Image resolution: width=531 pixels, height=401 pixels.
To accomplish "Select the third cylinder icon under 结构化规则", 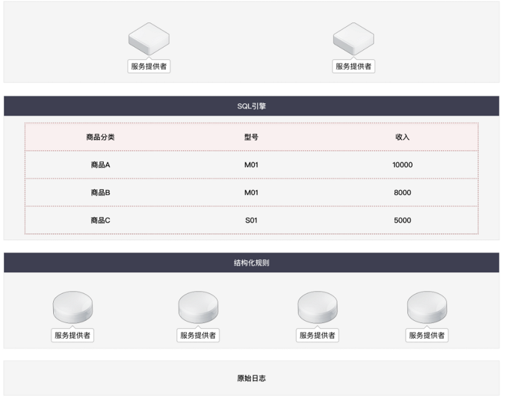I will pyautogui.click(x=317, y=307).
